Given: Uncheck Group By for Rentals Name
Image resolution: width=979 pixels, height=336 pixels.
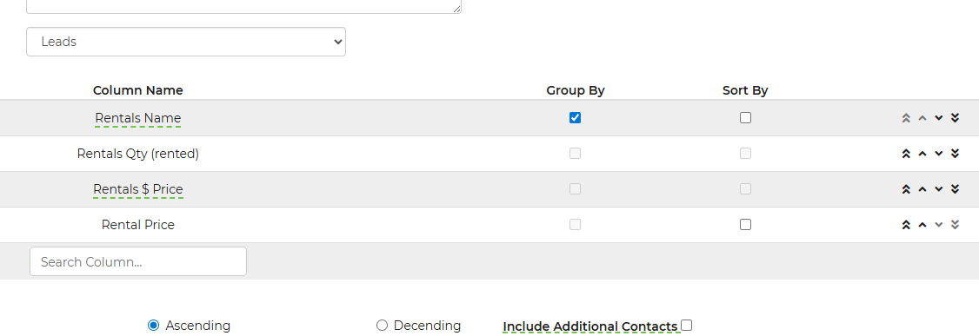Looking at the screenshot, I should click(575, 118).
